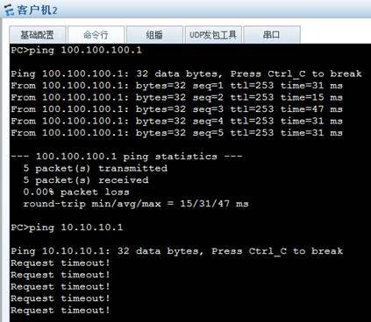Click the reply line with seq=2 time=15
This screenshot has height=322, width=371.
[x=176, y=97]
